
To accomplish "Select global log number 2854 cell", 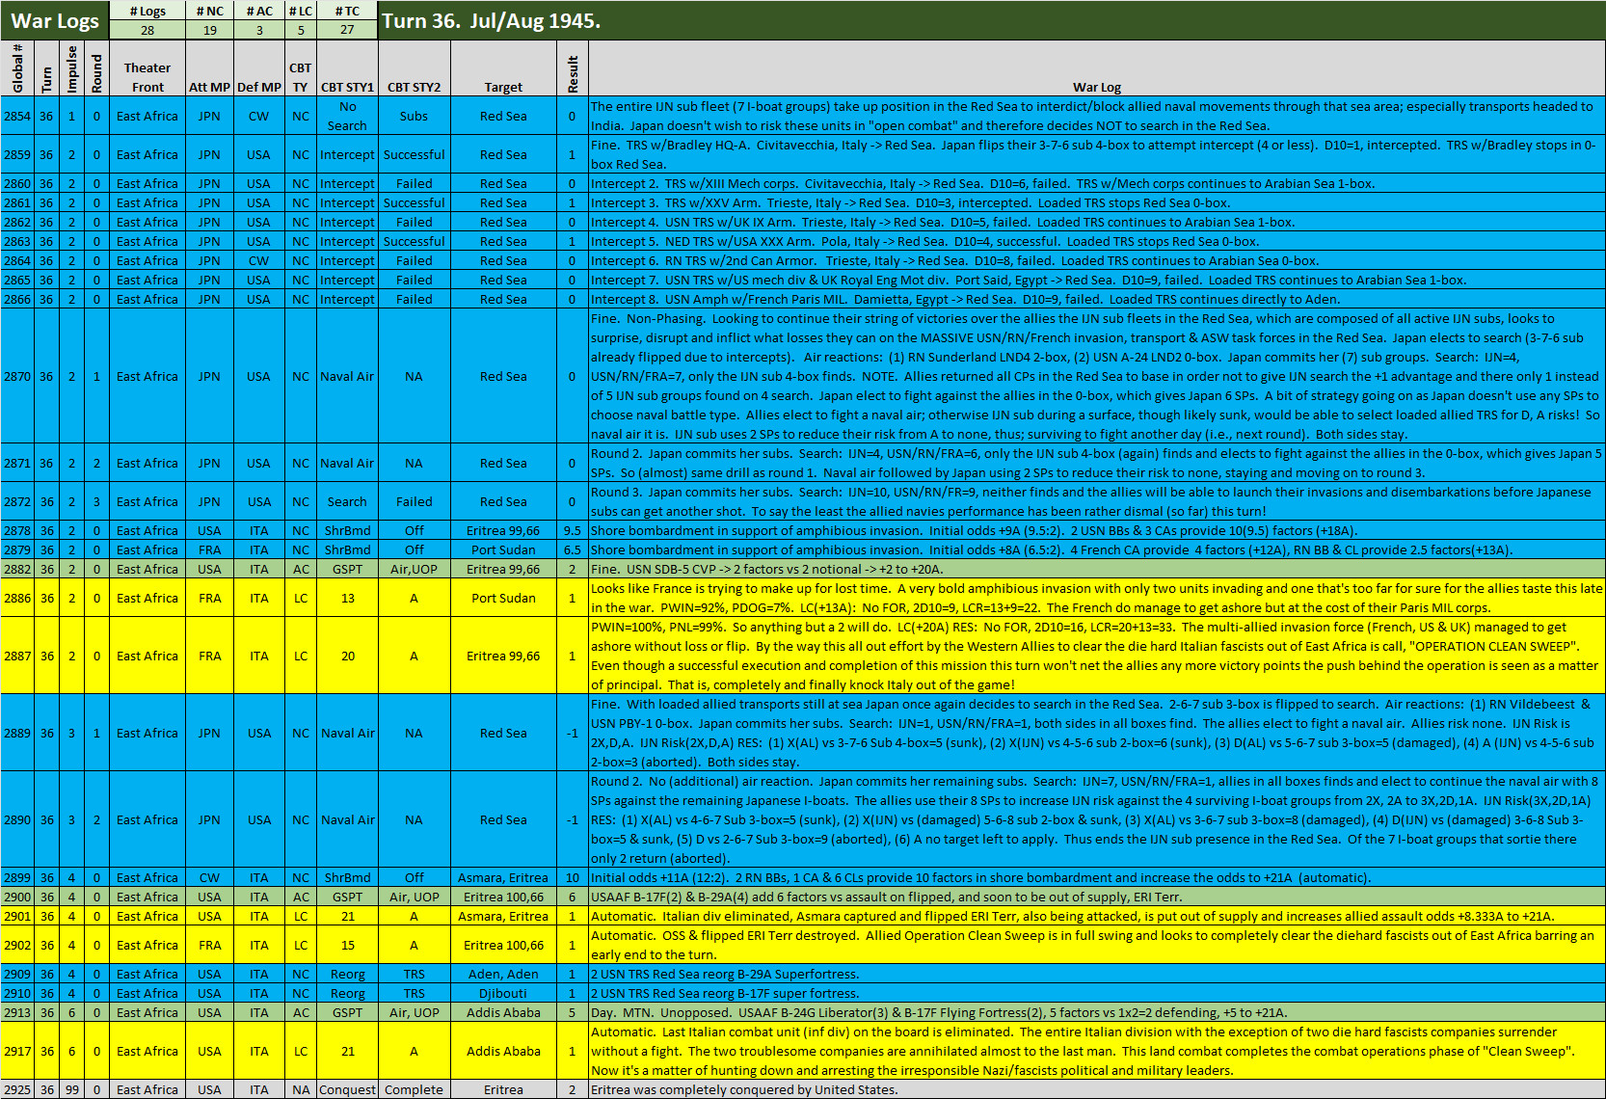I will pyautogui.click(x=17, y=116).
